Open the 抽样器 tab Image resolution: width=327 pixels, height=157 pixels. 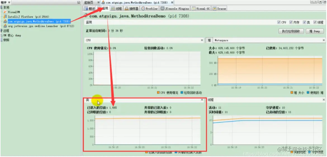click(x=132, y=9)
